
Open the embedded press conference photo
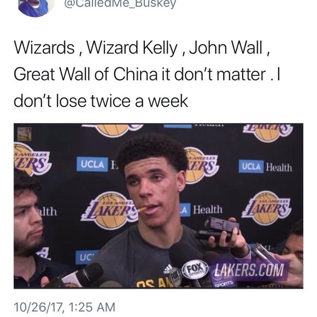(158, 206)
